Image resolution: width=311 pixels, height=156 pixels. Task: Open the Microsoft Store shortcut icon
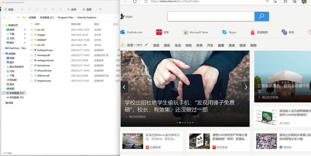pos(186,32)
